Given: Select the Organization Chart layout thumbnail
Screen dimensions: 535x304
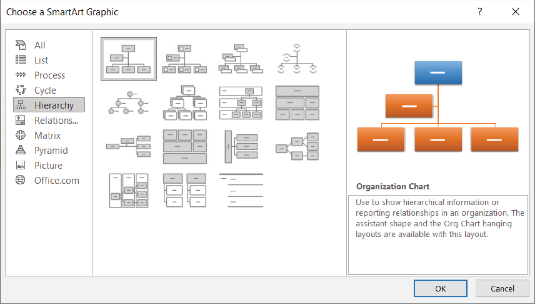Looking at the screenshot, I should 128,59.
